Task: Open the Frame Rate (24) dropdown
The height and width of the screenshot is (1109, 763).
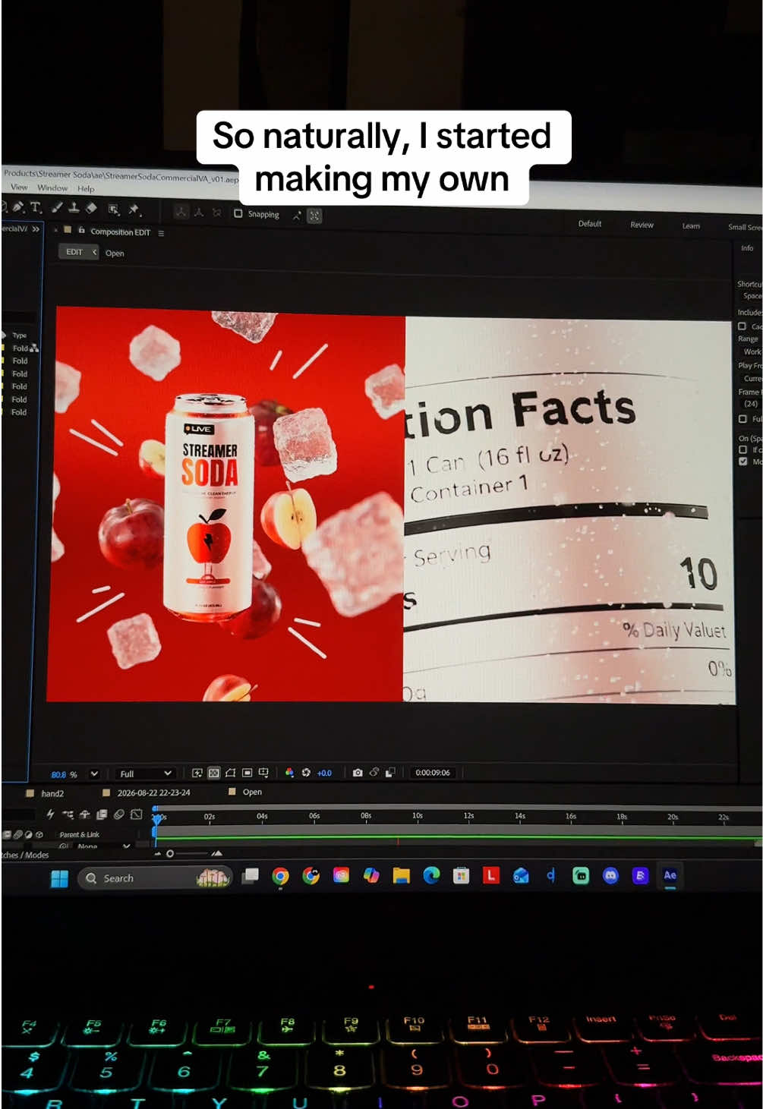Action: click(x=750, y=404)
